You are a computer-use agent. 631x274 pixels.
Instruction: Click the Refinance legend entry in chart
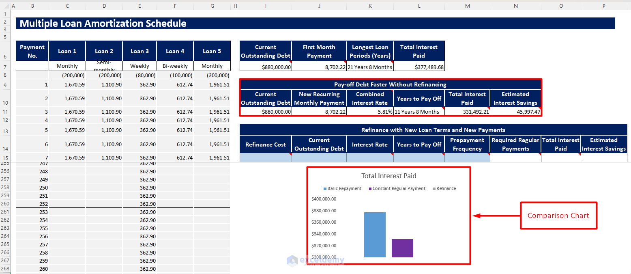tap(446, 189)
